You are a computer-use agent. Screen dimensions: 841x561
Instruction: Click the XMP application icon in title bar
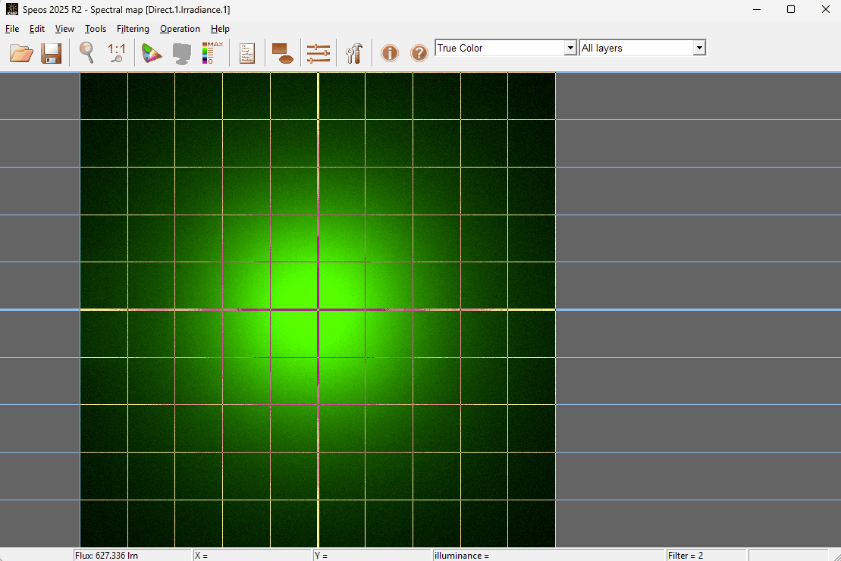pos(12,9)
